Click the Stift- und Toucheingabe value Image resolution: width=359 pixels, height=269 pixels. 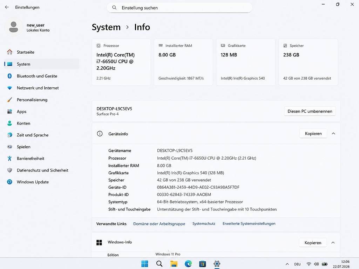click(217, 209)
